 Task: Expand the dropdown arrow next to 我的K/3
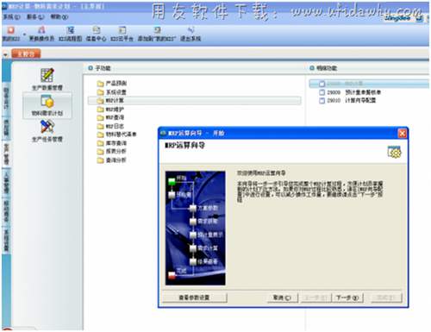click(x=24, y=34)
